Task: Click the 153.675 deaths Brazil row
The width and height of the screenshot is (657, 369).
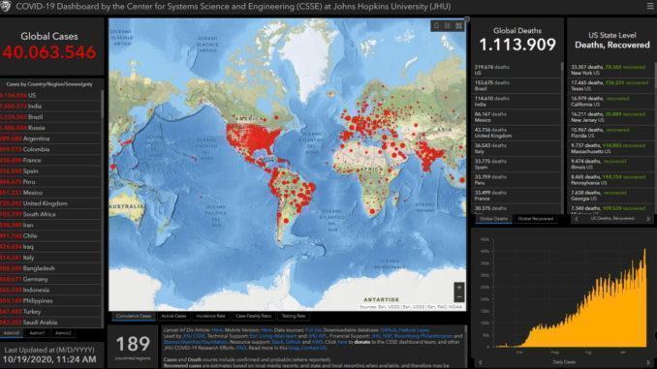Action: click(516, 86)
